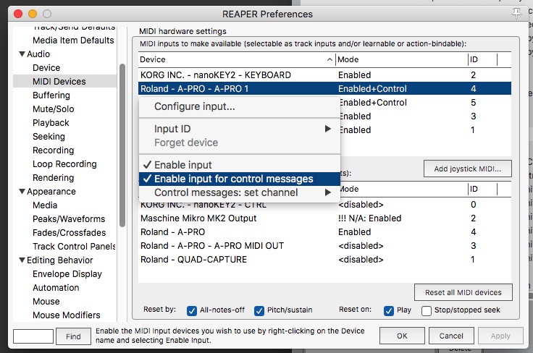Sort inputs by Device column header
This screenshot has height=353, width=533.
pyautogui.click(x=232, y=59)
